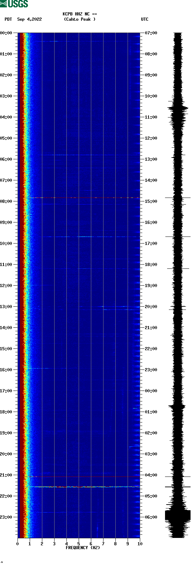This screenshot has height=566, width=193.
Task: Click the UTC timezone label
Action: pyautogui.click(x=145, y=19)
